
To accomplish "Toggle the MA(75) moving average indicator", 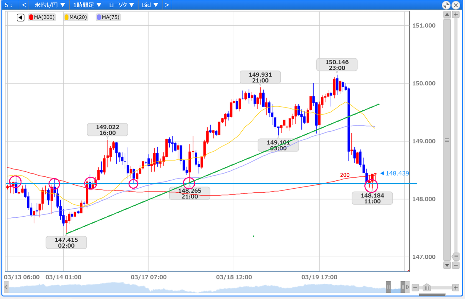I will [108, 17].
